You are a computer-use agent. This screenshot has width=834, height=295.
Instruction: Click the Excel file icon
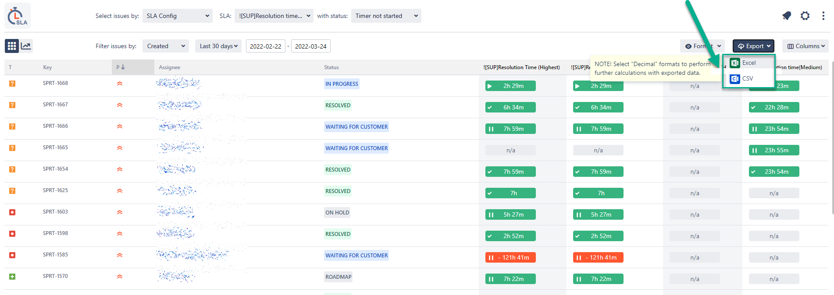point(735,63)
